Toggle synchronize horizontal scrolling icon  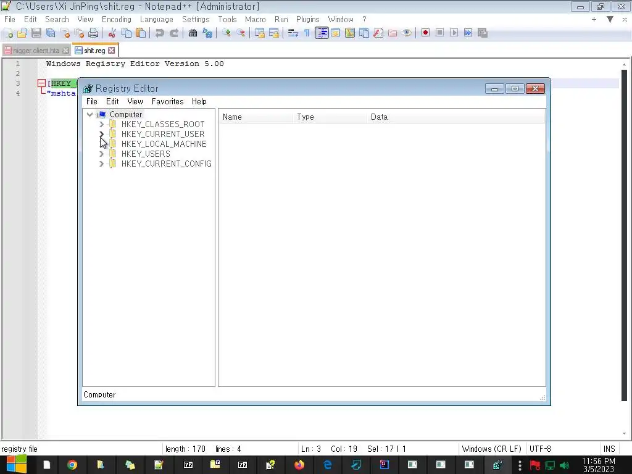pyautogui.click(x=274, y=33)
